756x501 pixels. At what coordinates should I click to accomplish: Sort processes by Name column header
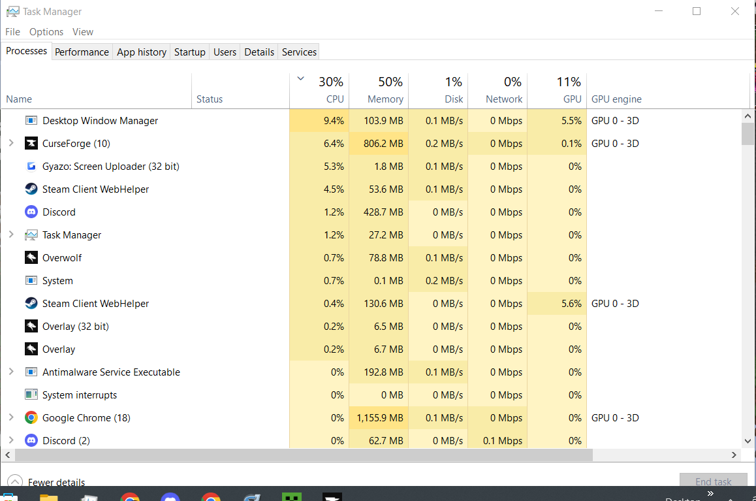97,91
